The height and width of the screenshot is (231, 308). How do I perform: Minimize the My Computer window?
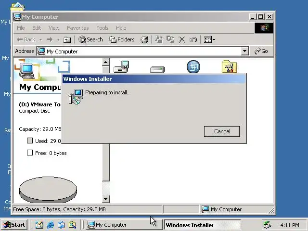coord(253,17)
